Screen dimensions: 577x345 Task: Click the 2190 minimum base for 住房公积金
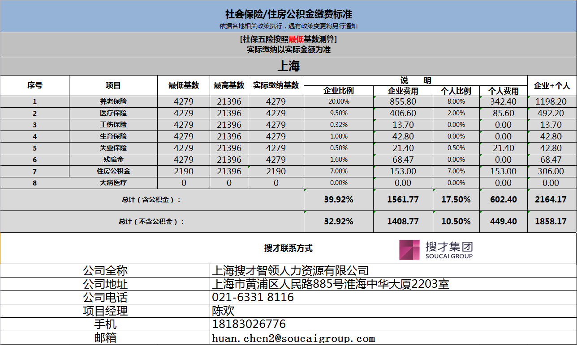(x=184, y=171)
